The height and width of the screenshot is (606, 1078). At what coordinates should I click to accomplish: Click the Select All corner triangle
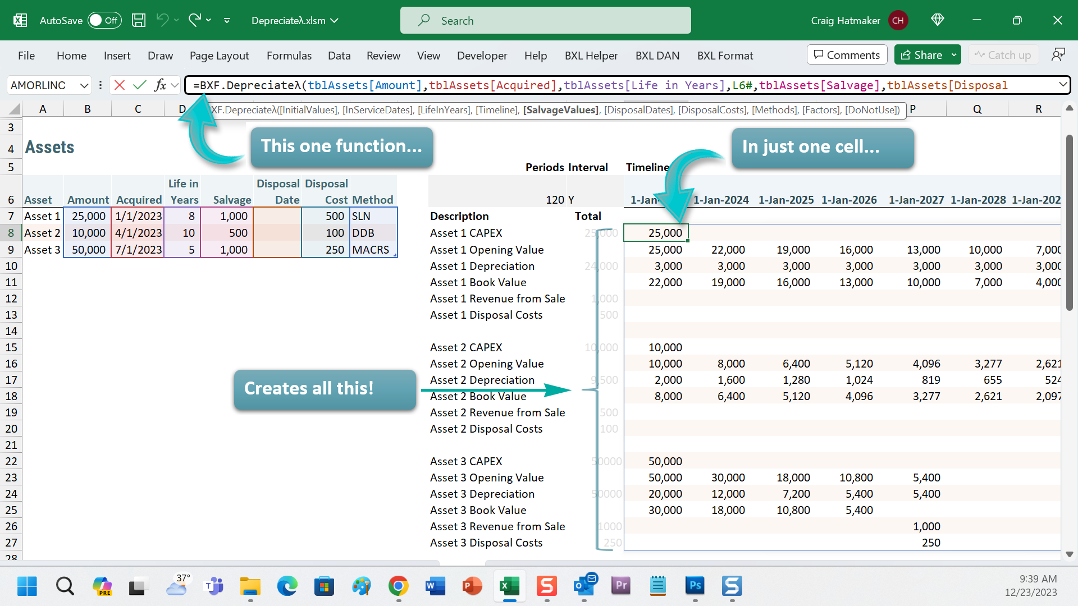pos(15,109)
